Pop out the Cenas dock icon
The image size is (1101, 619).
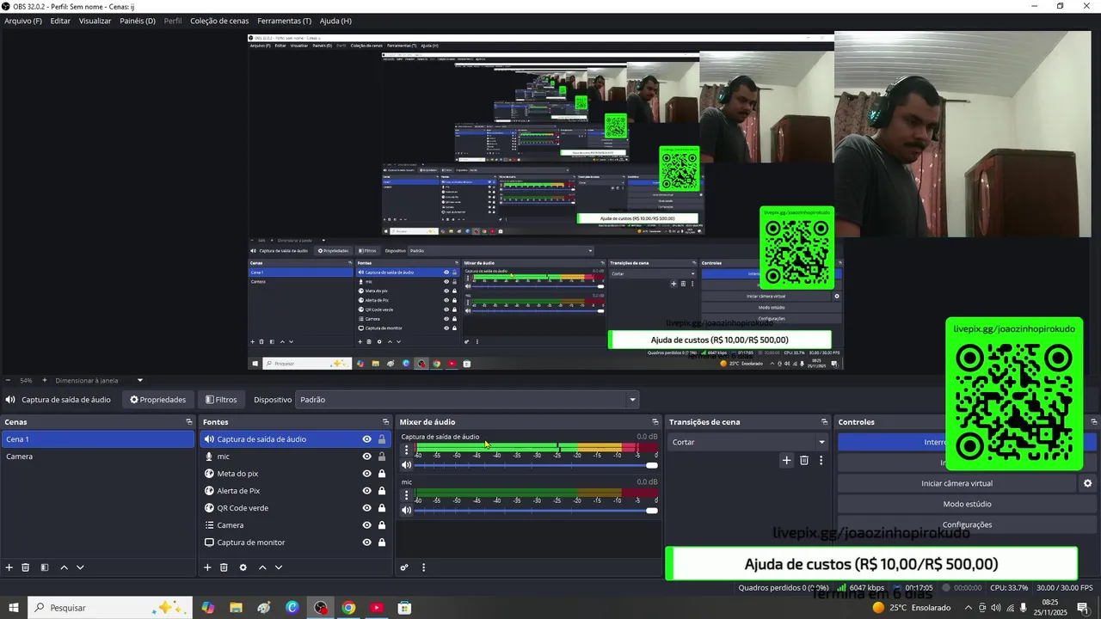[x=189, y=422]
